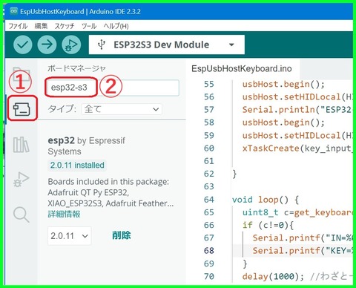This screenshot has width=356, height=288.
Task: Click the Verify checkmark button
Action: coord(23,45)
